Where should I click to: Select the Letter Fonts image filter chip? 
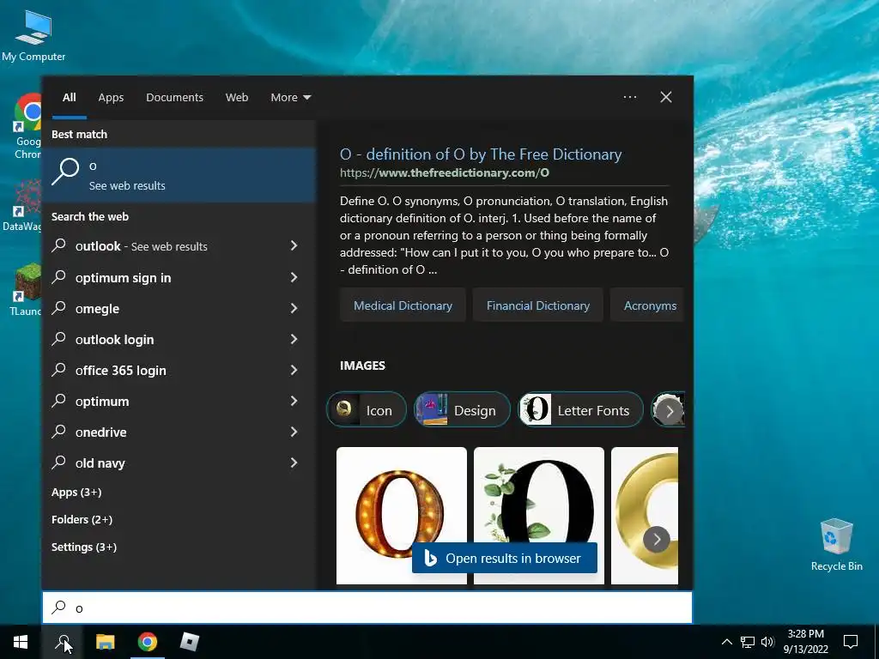coord(580,409)
